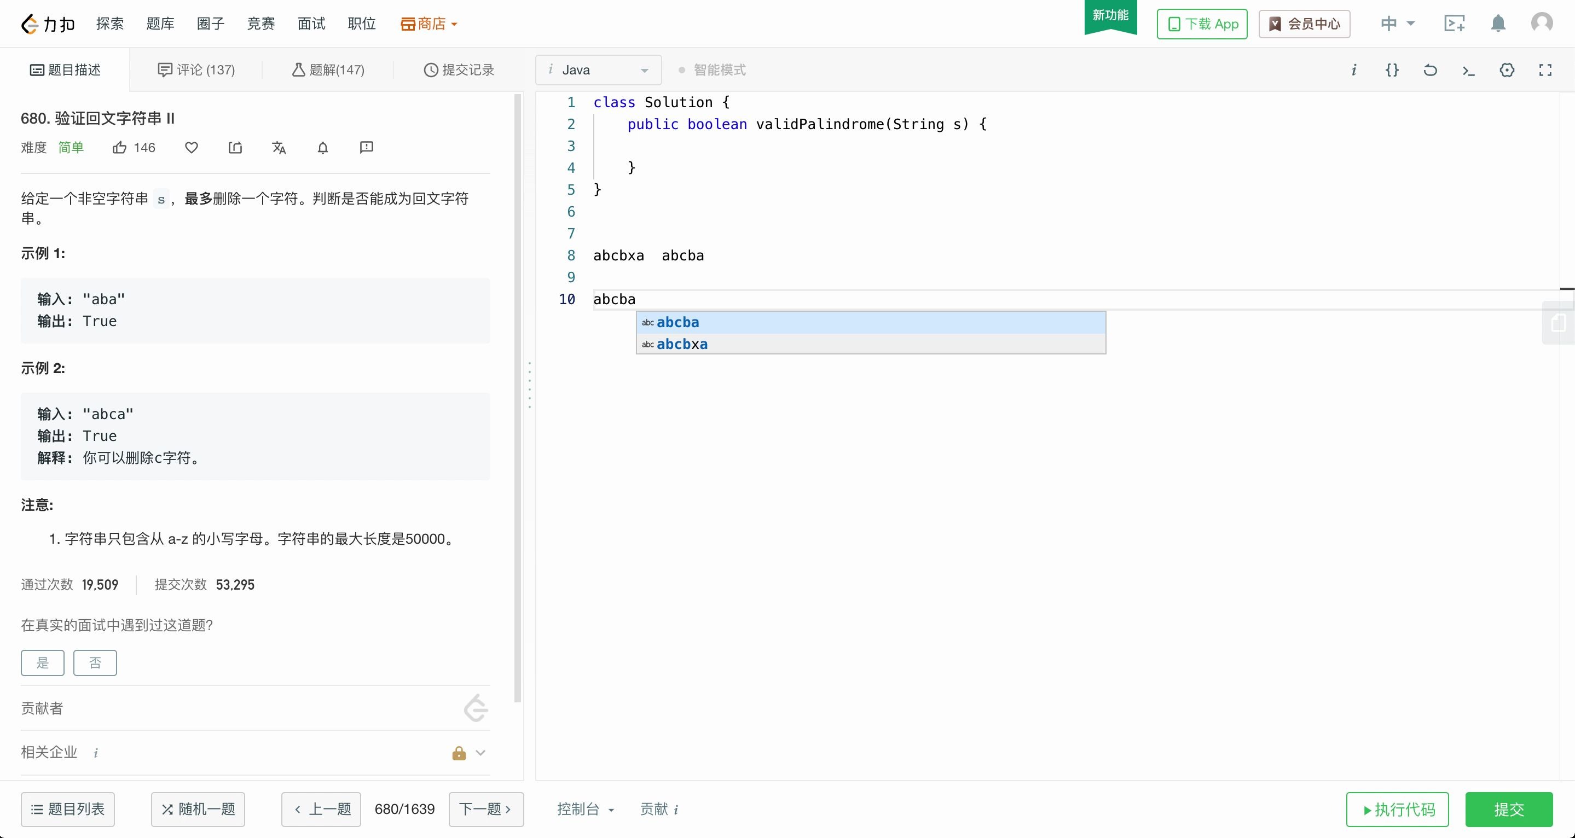Reset code using the circular arrow icon
Viewport: 1575px width, 838px height.
[1430, 69]
